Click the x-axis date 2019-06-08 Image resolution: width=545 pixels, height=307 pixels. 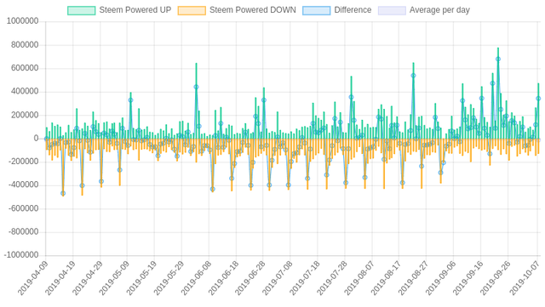click(x=196, y=278)
